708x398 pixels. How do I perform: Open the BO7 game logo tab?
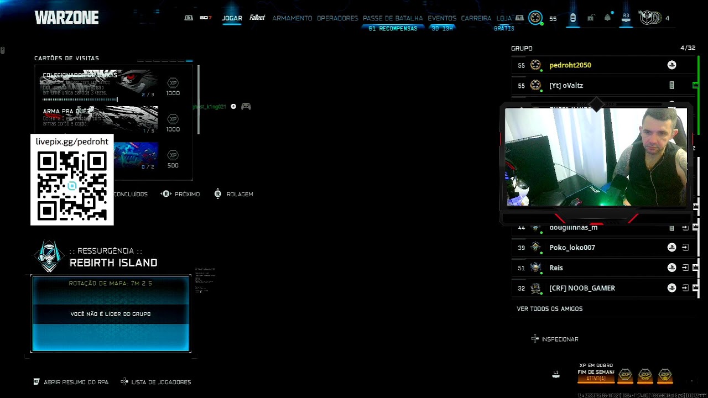pos(206,18)
